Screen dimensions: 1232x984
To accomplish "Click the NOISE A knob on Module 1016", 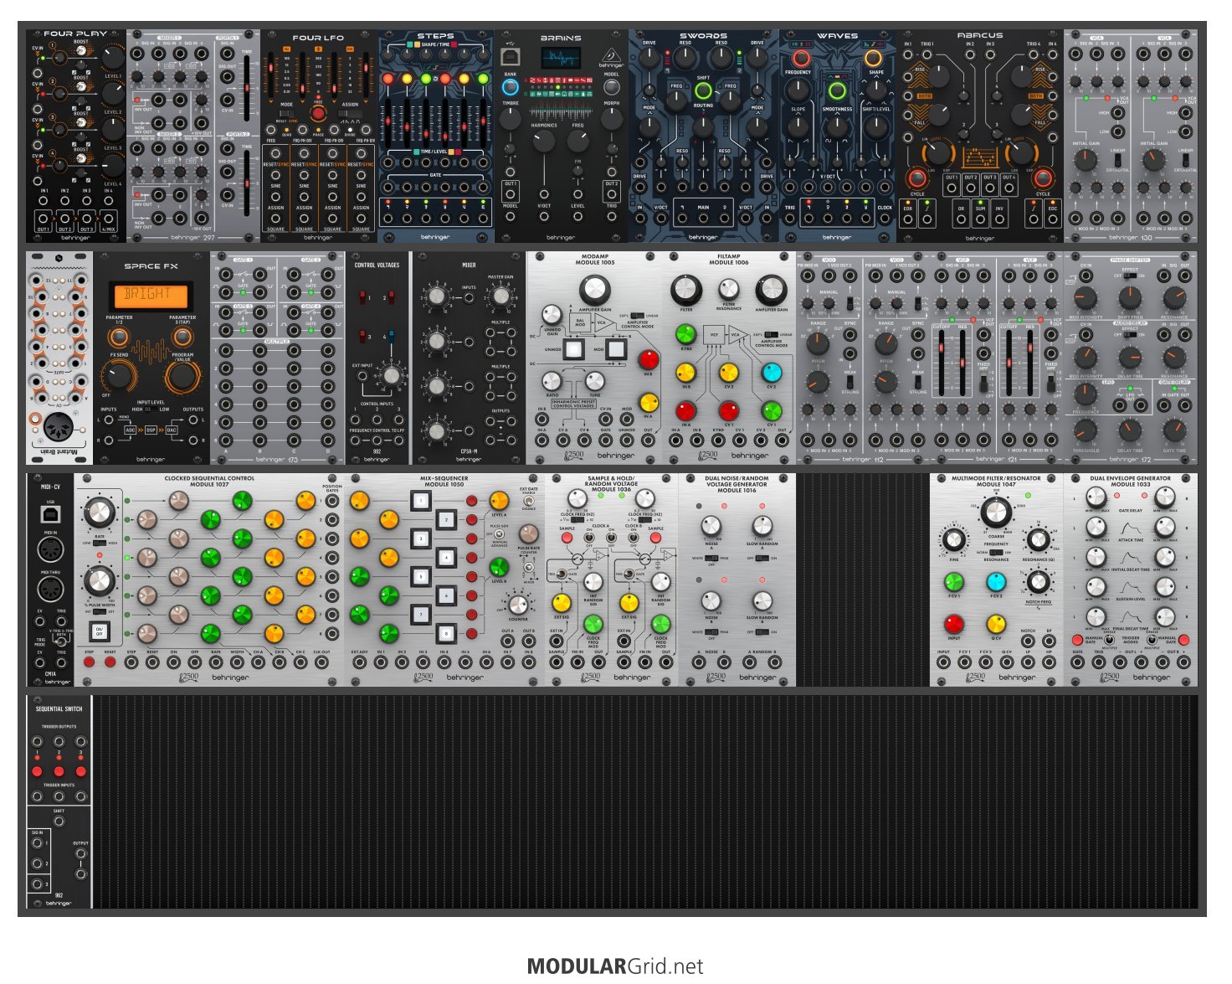I will click(x=711, y=526).
